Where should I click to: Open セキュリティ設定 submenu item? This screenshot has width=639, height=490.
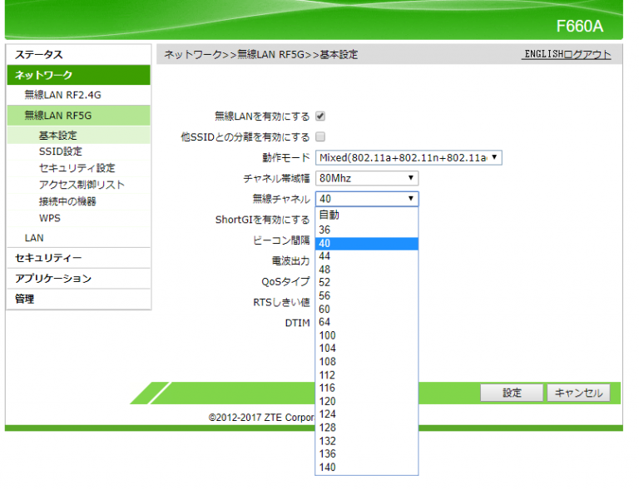(x=79, y=168)
